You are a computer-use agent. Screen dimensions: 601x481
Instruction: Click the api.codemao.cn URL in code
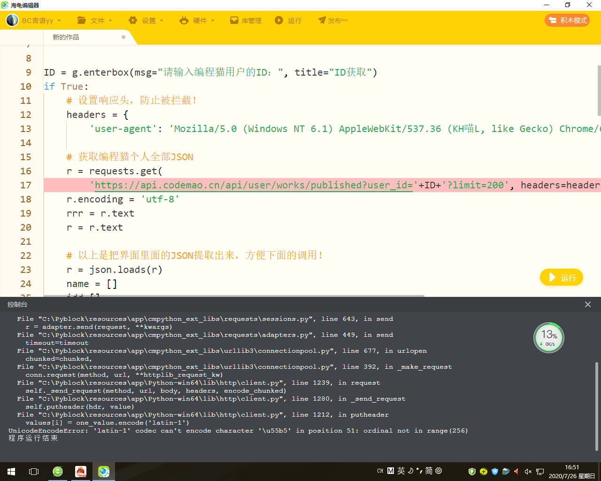tap(254, 185)
